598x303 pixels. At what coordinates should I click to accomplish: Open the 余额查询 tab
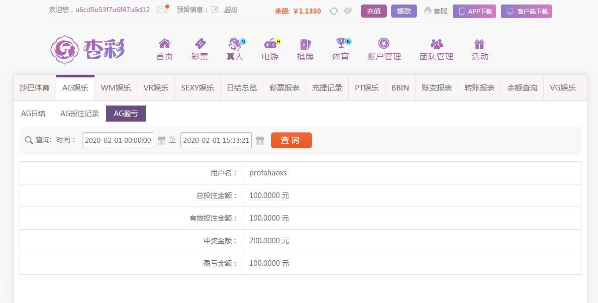click(x=522, y=87)
